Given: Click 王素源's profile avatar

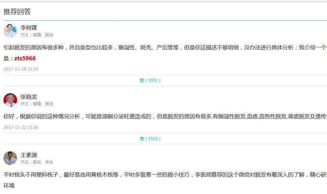Looking at the screenshot, I should pyautogui.click(x=10, y=158).
